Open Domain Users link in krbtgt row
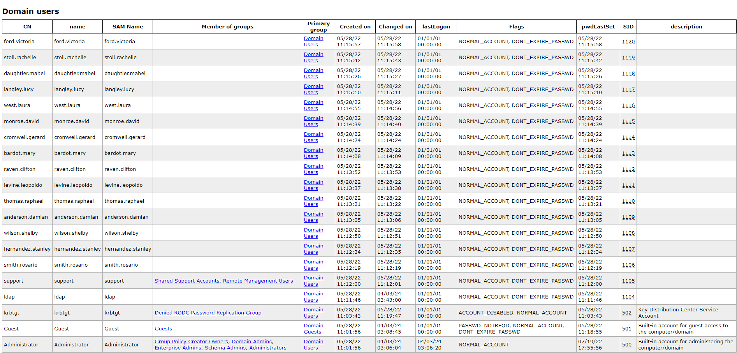Image resolution: width=737 pixels, height=353 pixels. coord(313,313)
